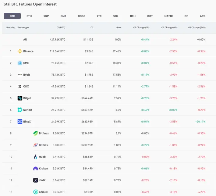The image size is (216, 196).
Task: Click Binance's 117.54K BTC value
Action: [x=58, y=51]
